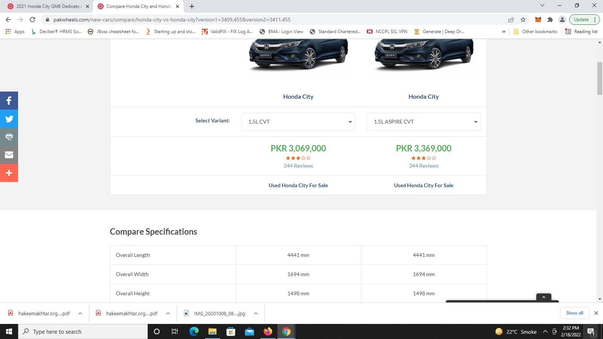Open IMG_20201008 jpg download file

pos(215,313)
